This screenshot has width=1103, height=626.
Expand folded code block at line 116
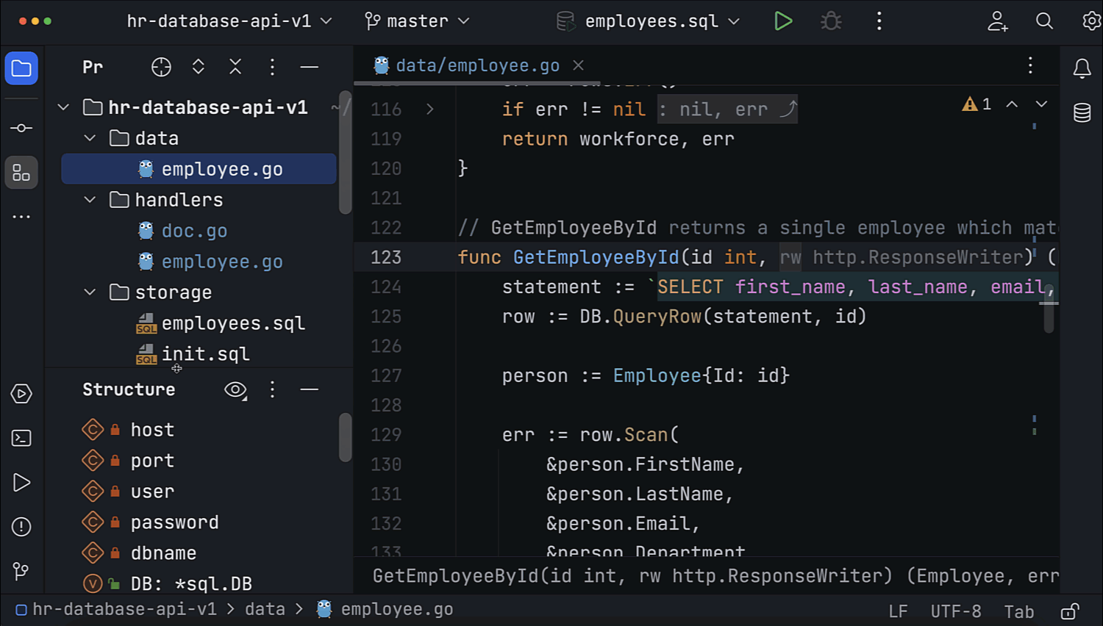point(430,109)
